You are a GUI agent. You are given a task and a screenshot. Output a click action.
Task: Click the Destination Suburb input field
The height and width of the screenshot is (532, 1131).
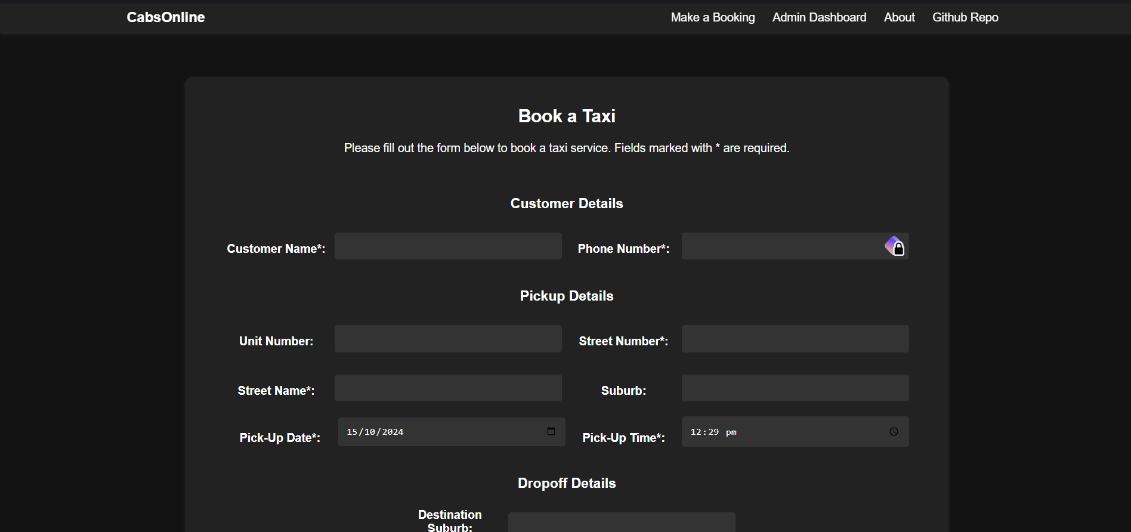coord(621,522)
